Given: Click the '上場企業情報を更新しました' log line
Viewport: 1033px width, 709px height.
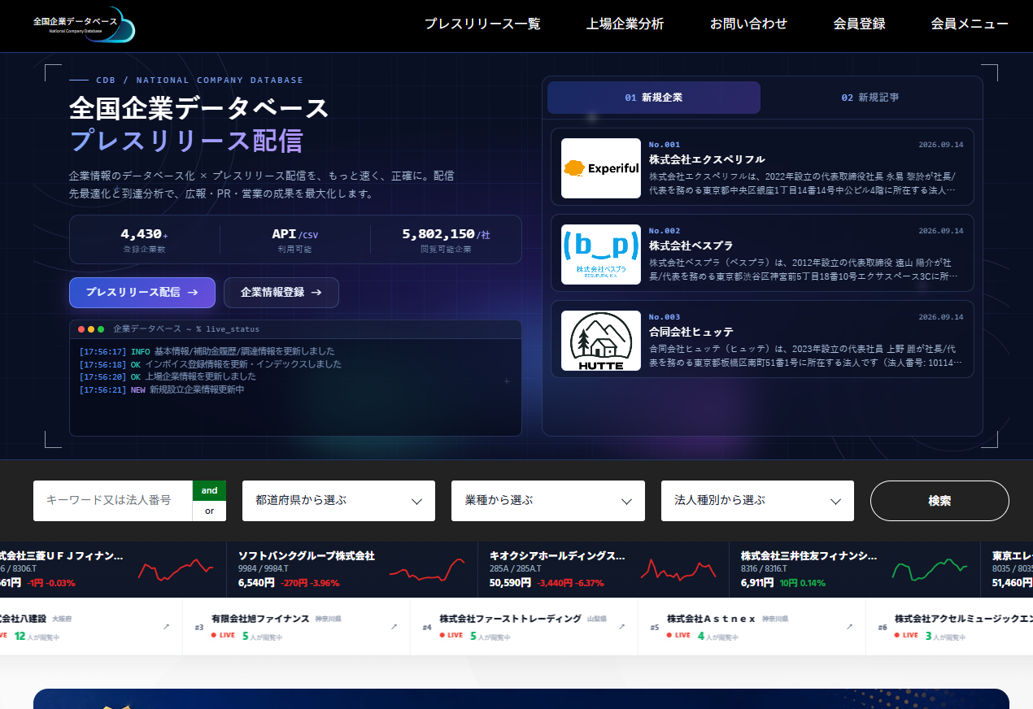Looking at the screenshot, I should [x=200, y=376].
